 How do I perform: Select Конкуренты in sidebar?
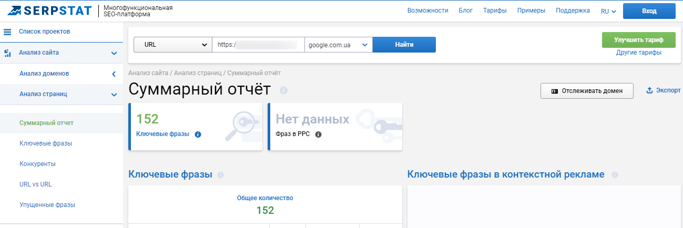point(37,164)
